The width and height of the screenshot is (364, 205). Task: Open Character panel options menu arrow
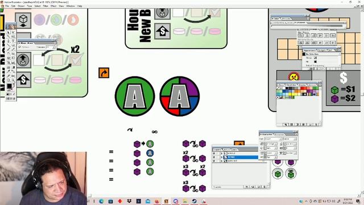pyautogui.click(x=296, y=134)
